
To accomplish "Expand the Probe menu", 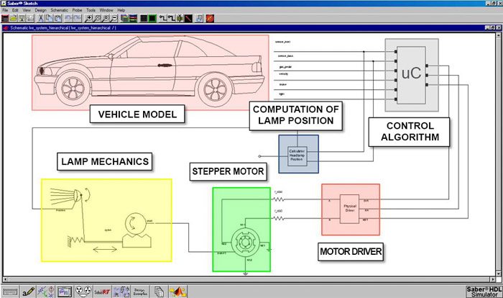I will [x=77, y=10].
